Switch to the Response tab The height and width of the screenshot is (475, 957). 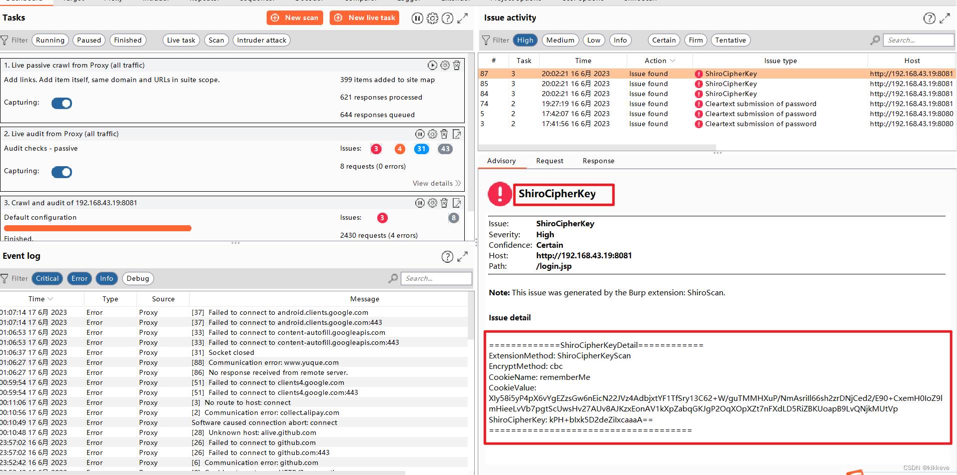click(598, 161)
